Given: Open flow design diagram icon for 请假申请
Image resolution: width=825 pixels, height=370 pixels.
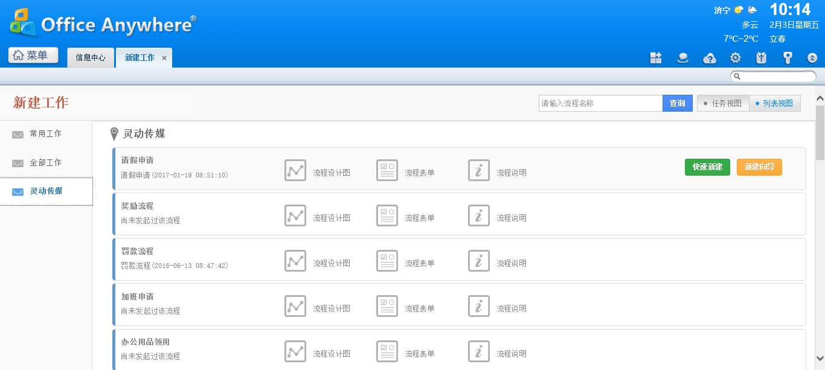Looking at the screenshot, I should pyautogui.click(x=295, y=171).
